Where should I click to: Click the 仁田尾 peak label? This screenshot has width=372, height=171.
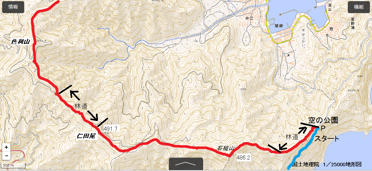[x=86, y=136]
